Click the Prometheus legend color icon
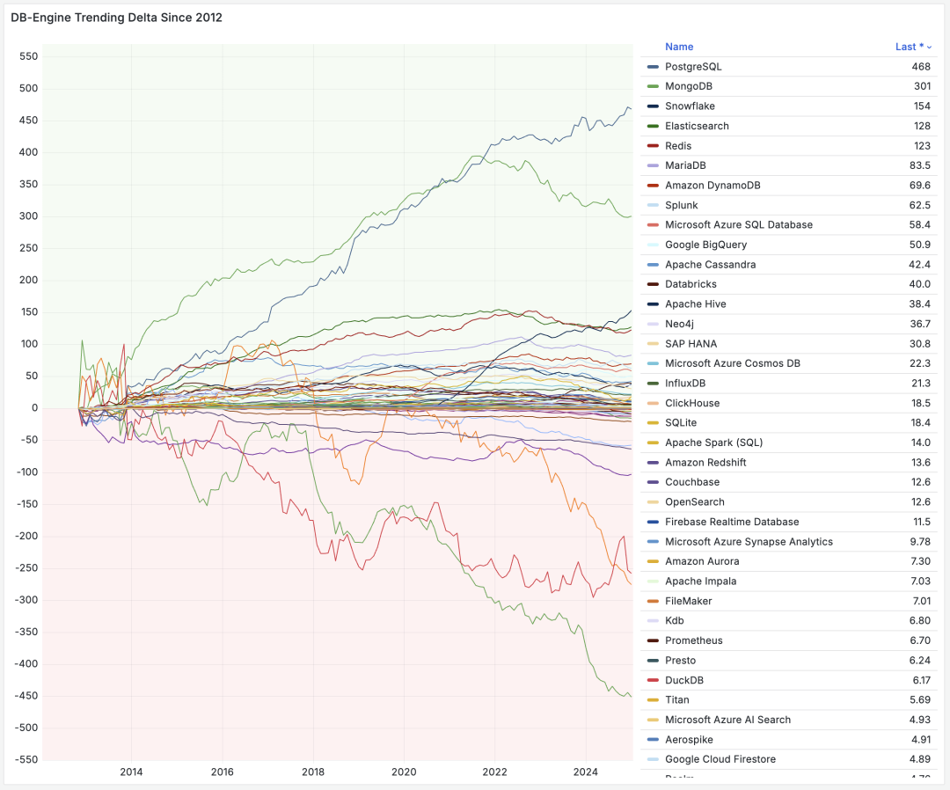 (653, 640)
